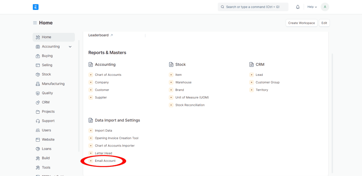Image resolution: width=362 pixels, height=176 pixels.
Task: Open the user avatar menu
Action: coord(325,7)
